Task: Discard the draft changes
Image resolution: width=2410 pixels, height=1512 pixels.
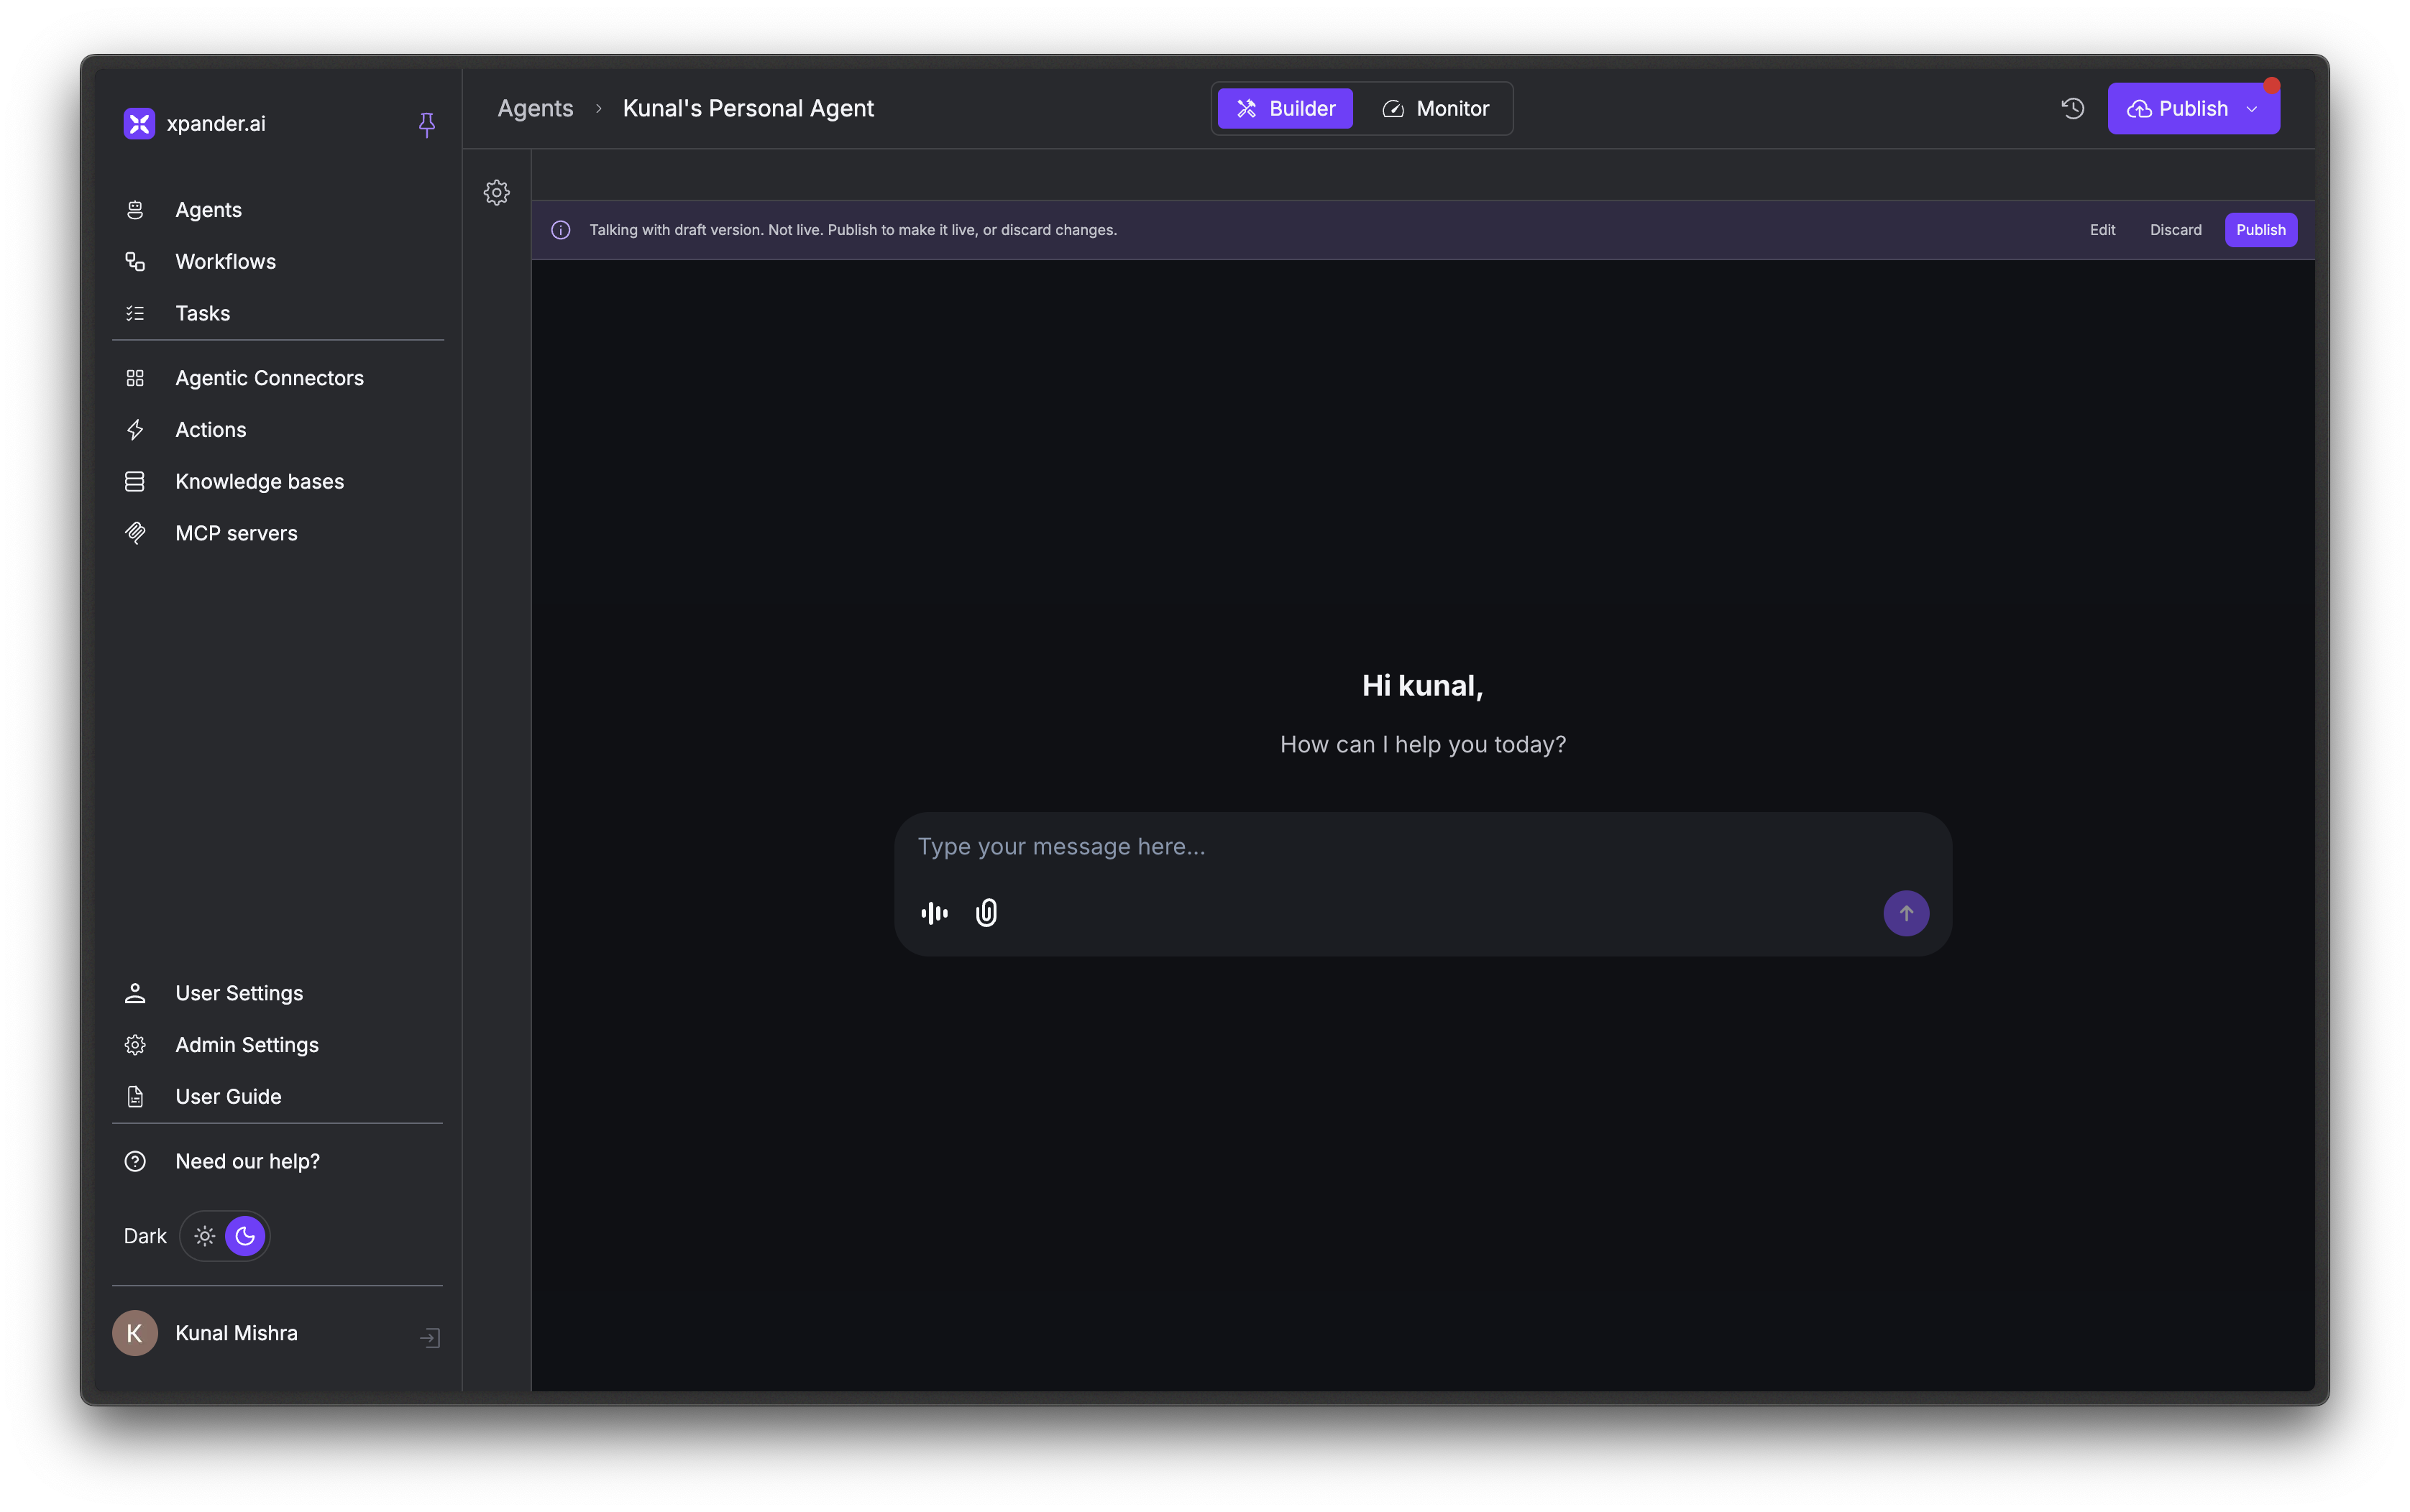Action: pos(2175,229)
